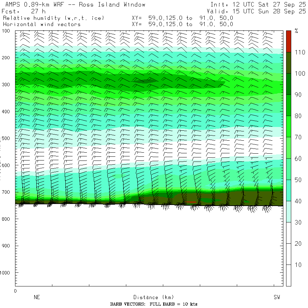Click the 'Valid: 15 UTC Sun 28 Sep 25' text
The image size is (308, 308).
[x=256, y=11]
